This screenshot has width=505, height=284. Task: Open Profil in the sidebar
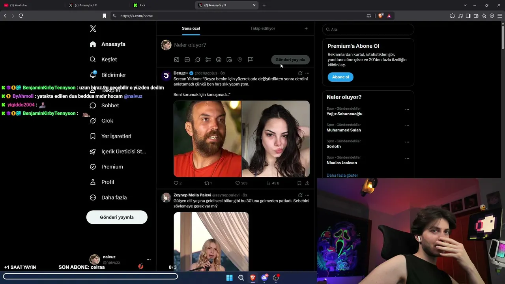(x=102, y=182)
